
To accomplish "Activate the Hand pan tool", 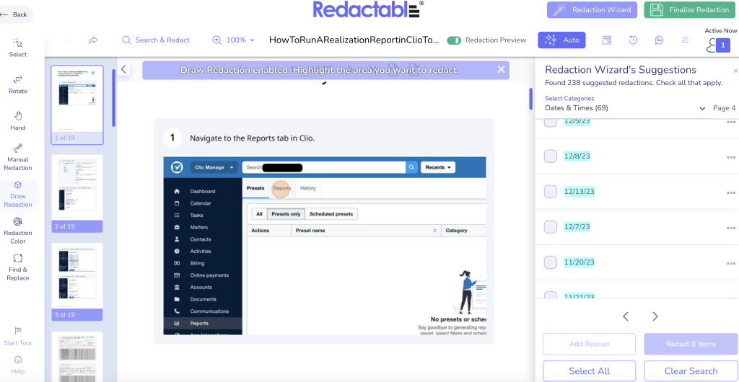I will click(x=18, y=120).
